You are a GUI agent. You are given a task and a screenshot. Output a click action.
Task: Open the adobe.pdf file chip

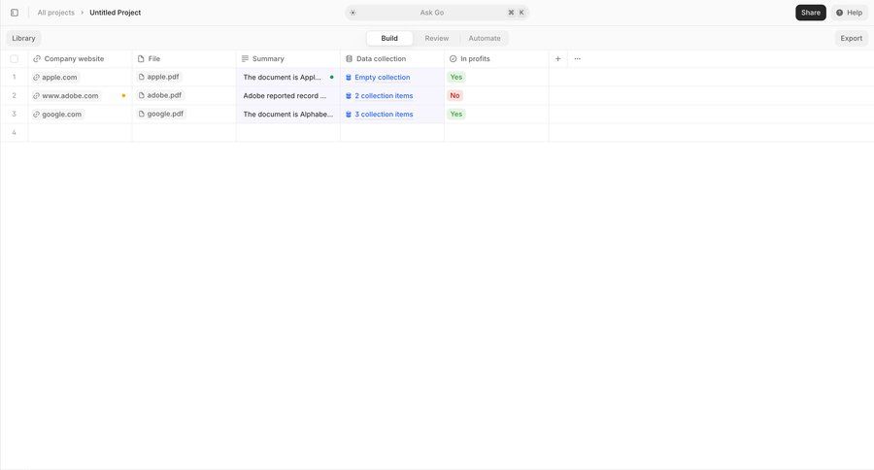pyautogui.click(x=159, y=95)
